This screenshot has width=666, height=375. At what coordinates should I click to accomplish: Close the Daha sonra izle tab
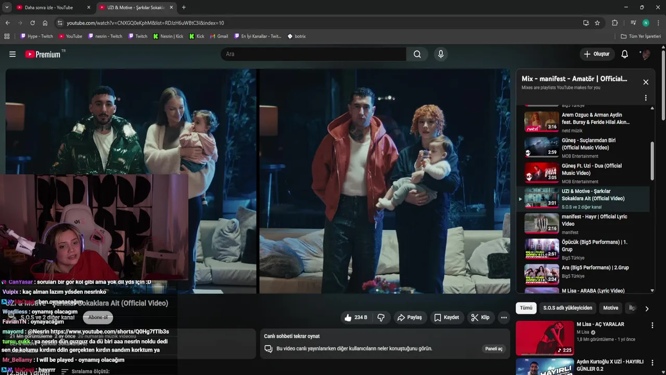pyautogui.click(x=88, y=7)
